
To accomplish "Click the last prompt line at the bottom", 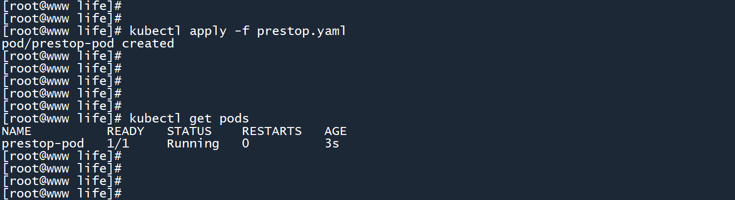I will pyautogui.click(x=62, y=193).
